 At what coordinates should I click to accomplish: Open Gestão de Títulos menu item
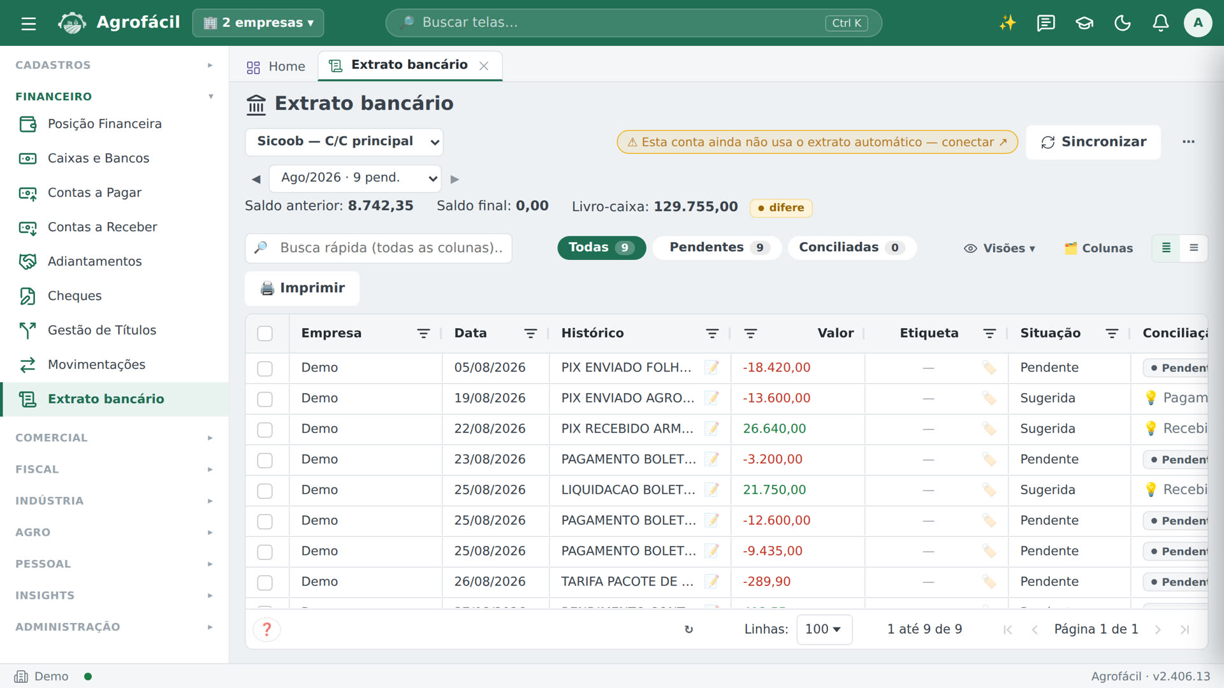pyautogui.click(x=115, y=331)
